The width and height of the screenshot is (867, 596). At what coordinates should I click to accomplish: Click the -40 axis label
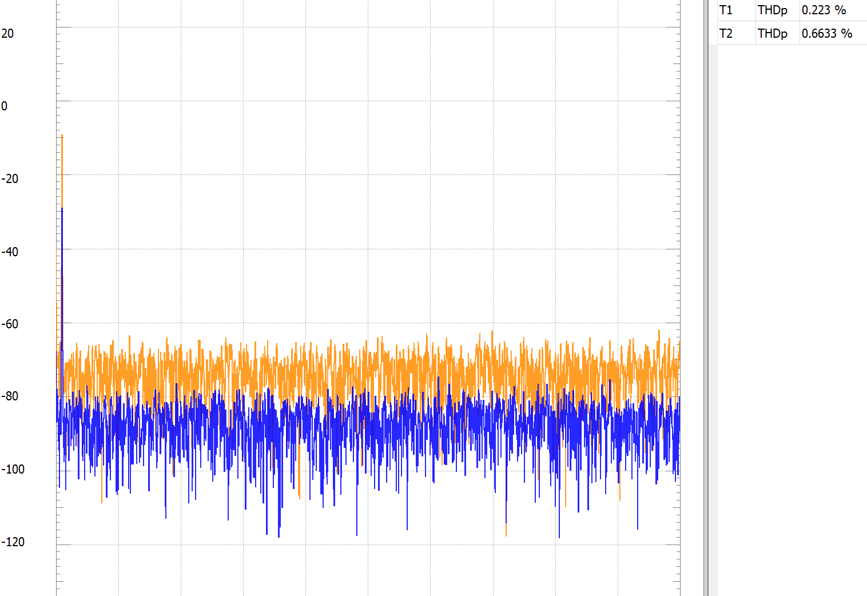click(10, 252)
